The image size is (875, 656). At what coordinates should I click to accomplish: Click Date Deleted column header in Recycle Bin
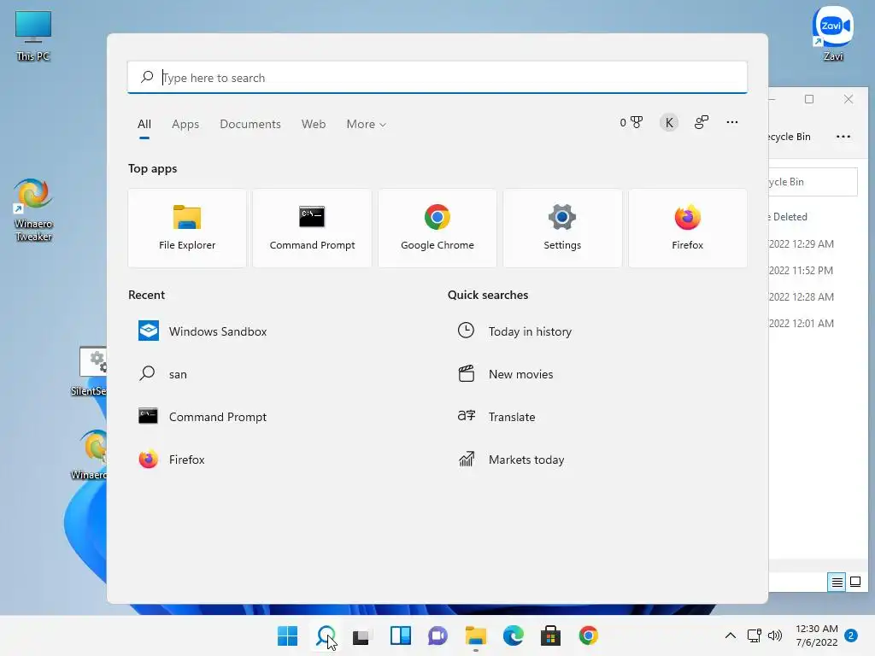[x=788, y=217]
